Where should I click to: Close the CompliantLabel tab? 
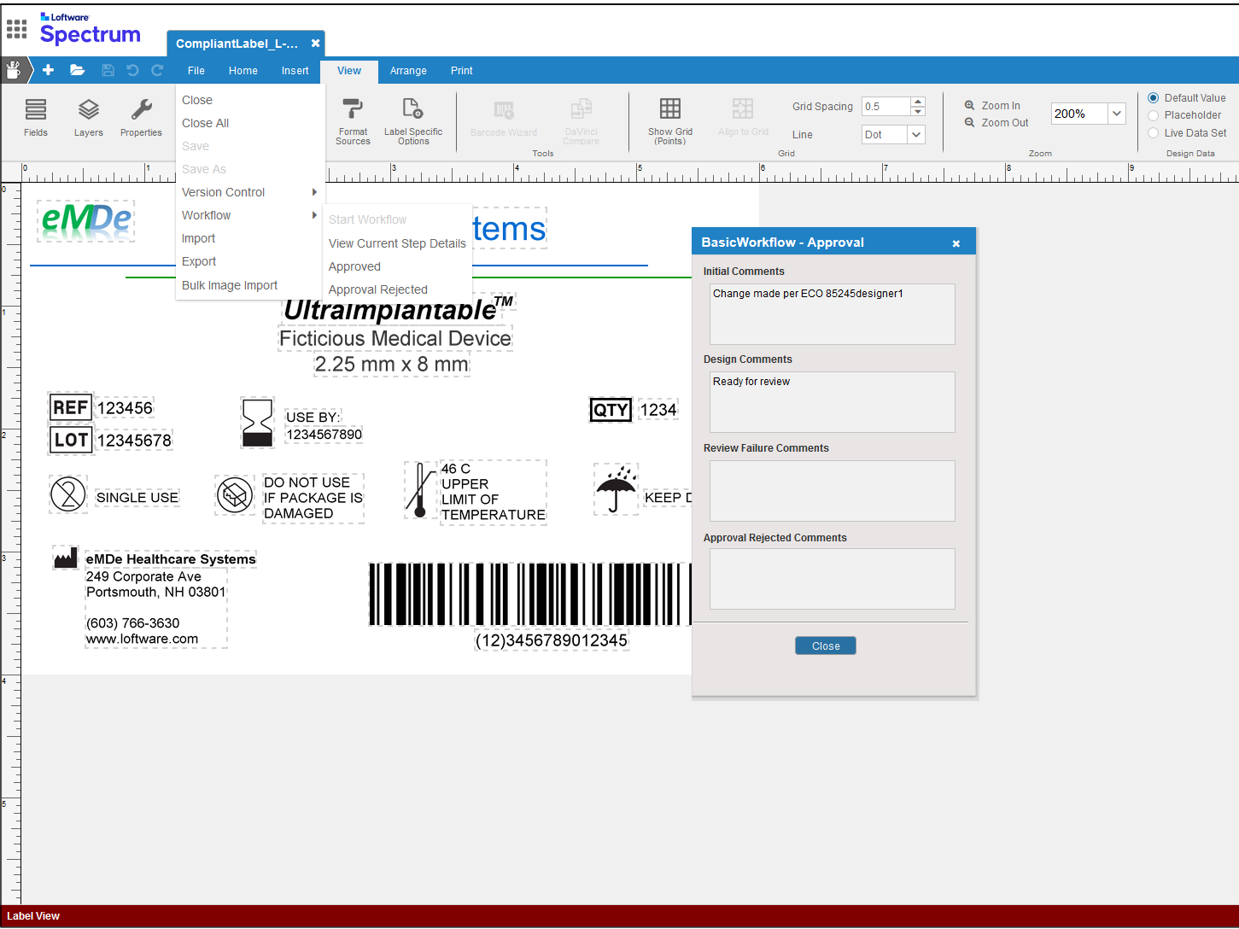click(316, 43)
